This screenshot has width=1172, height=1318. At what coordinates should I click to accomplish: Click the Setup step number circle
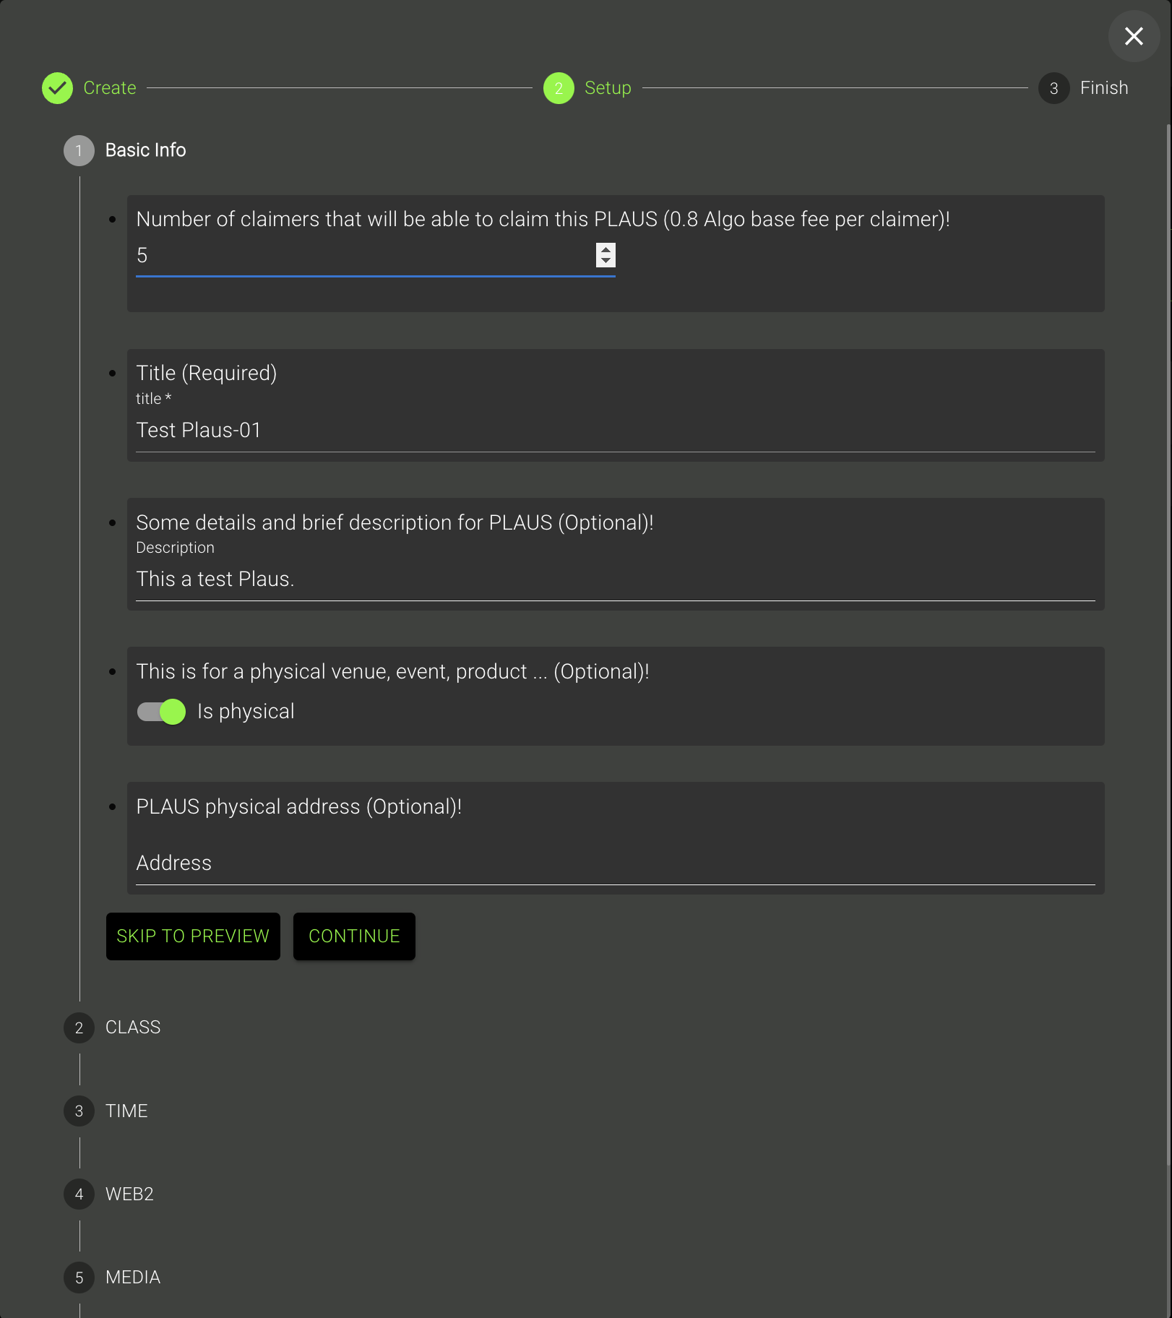(x=559, y=88)
